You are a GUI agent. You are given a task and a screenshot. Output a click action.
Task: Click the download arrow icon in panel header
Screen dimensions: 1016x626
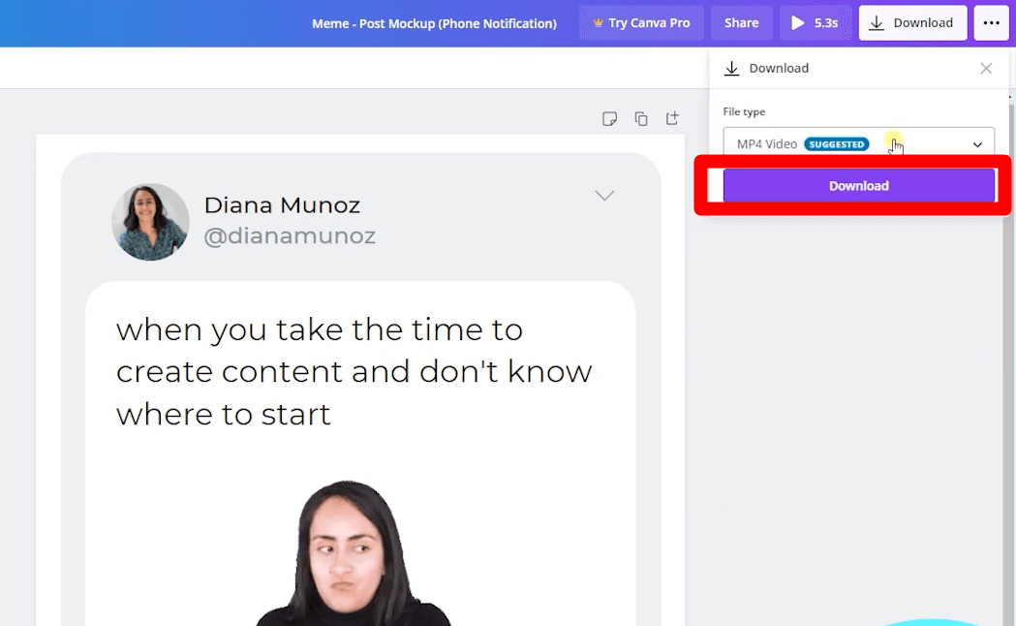(731, 68)
